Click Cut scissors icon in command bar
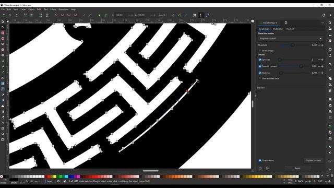 click(330, 85)
